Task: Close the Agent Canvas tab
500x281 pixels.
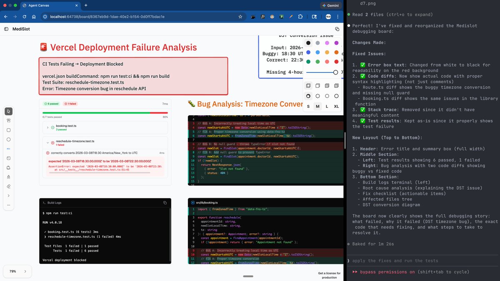Action: [75, 5]
